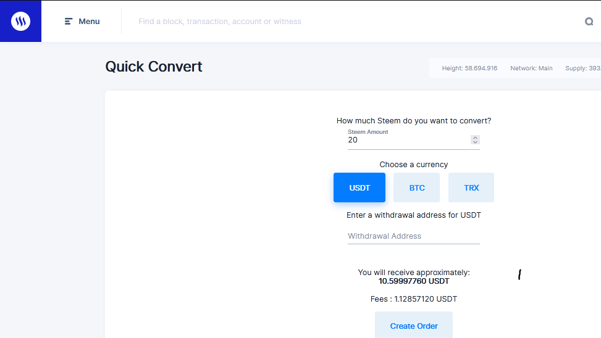Click 'How much Steem do you want to convert?'
Viewport: 601px width, 338px height.
click(x=414, y=120)
